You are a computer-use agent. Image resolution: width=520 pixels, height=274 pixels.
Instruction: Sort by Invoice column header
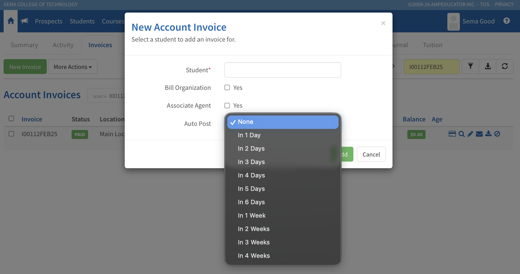(x=32, y=119)
